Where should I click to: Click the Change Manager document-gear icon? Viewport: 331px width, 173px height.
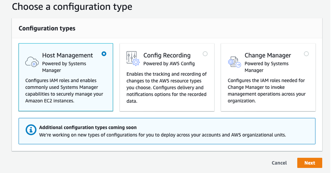(x=234, y=62)
